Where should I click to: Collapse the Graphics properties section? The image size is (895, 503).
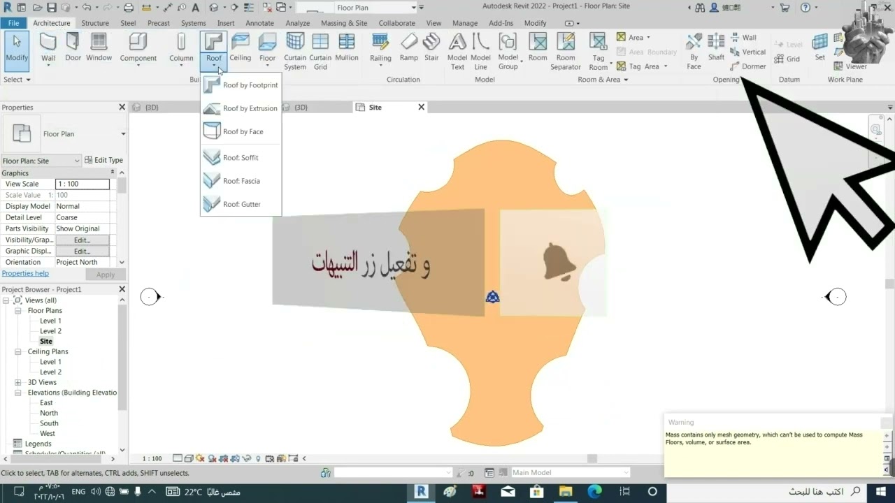pos(112,172)
